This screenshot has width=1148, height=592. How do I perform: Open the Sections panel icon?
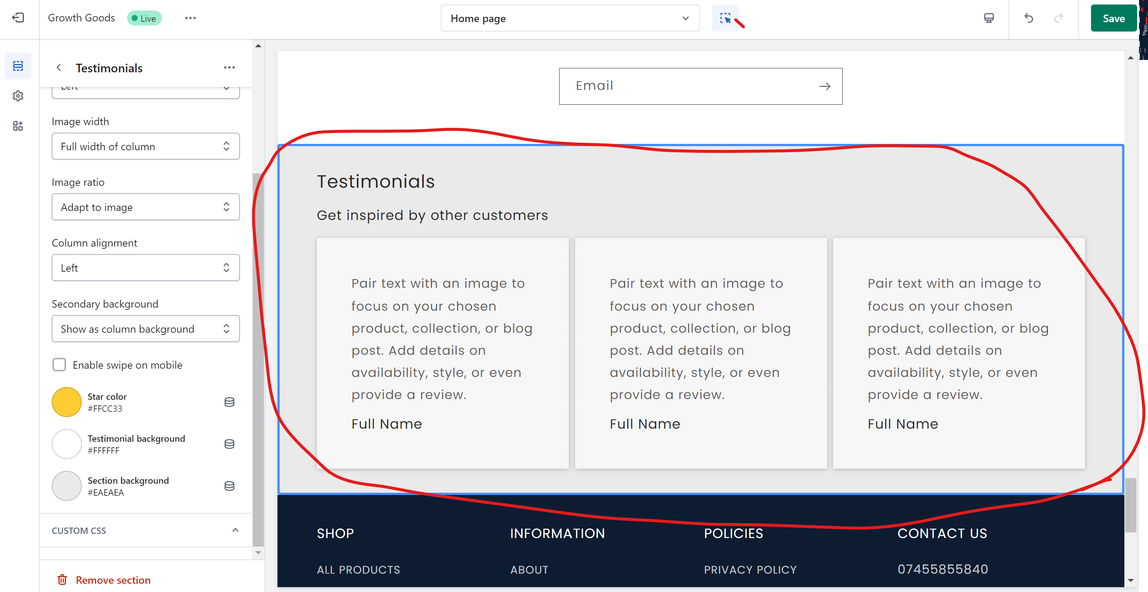[x=18, y=66]
